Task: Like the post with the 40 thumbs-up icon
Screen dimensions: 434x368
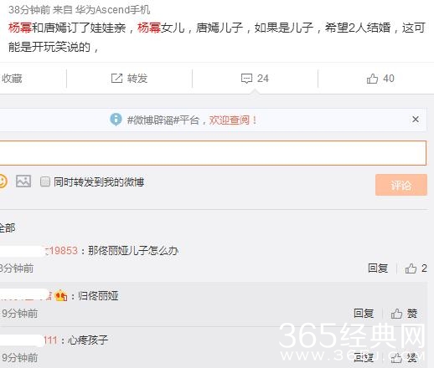Action: point(372,79)
